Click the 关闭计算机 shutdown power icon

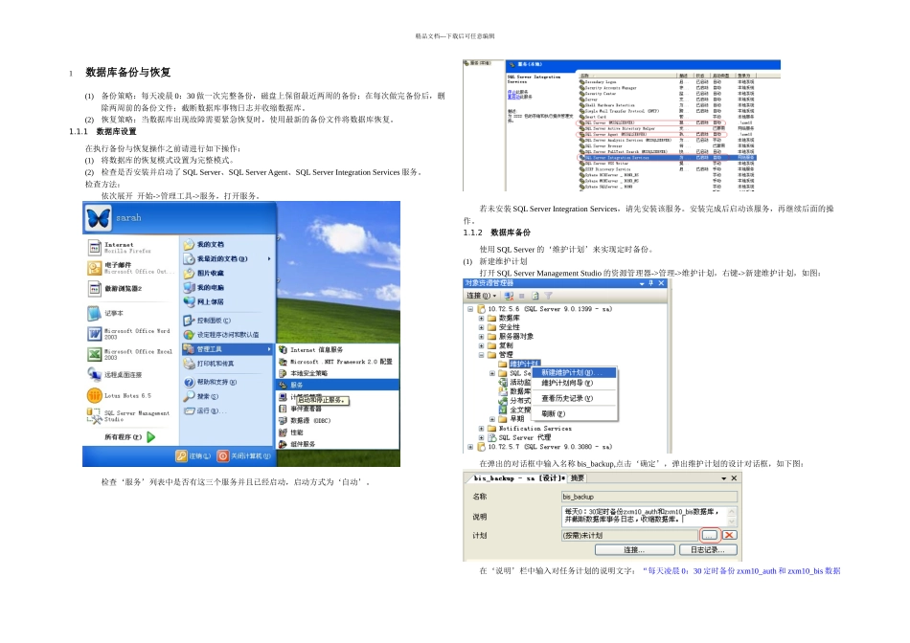tap(223, 456)
